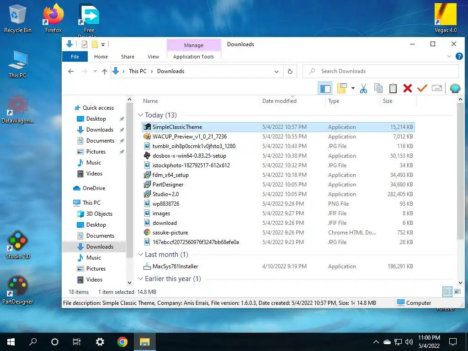Click the quick access New Folder icon
The height and width of the screenshot is (351, 468).
tap(95, 44)
